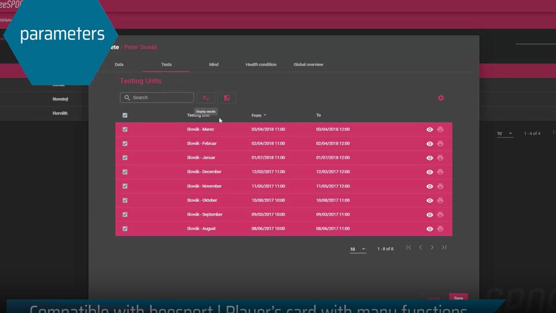This screenshot has width=556, height=313.
Task: Click the Save button
Action: 458,298
